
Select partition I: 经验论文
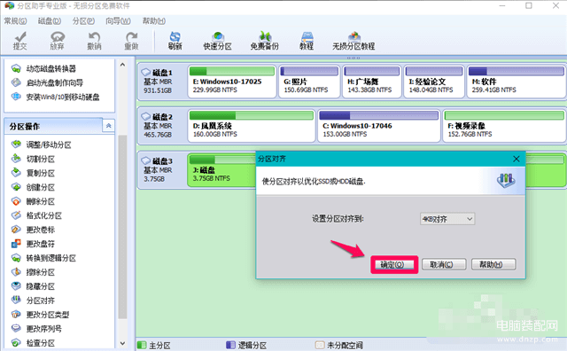(x=434, y=82)
